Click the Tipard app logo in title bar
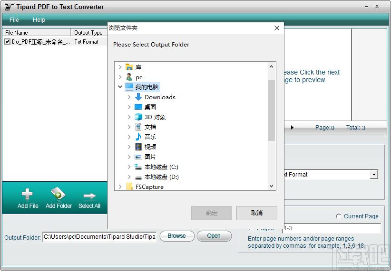The image size is (391, 271). [x=9, y=7]
